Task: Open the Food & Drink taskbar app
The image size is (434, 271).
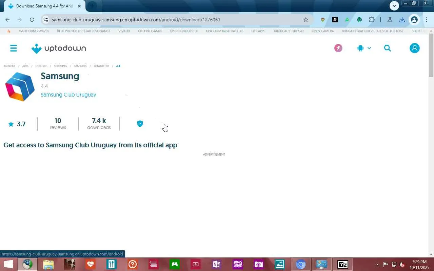Action: point(111,264)
